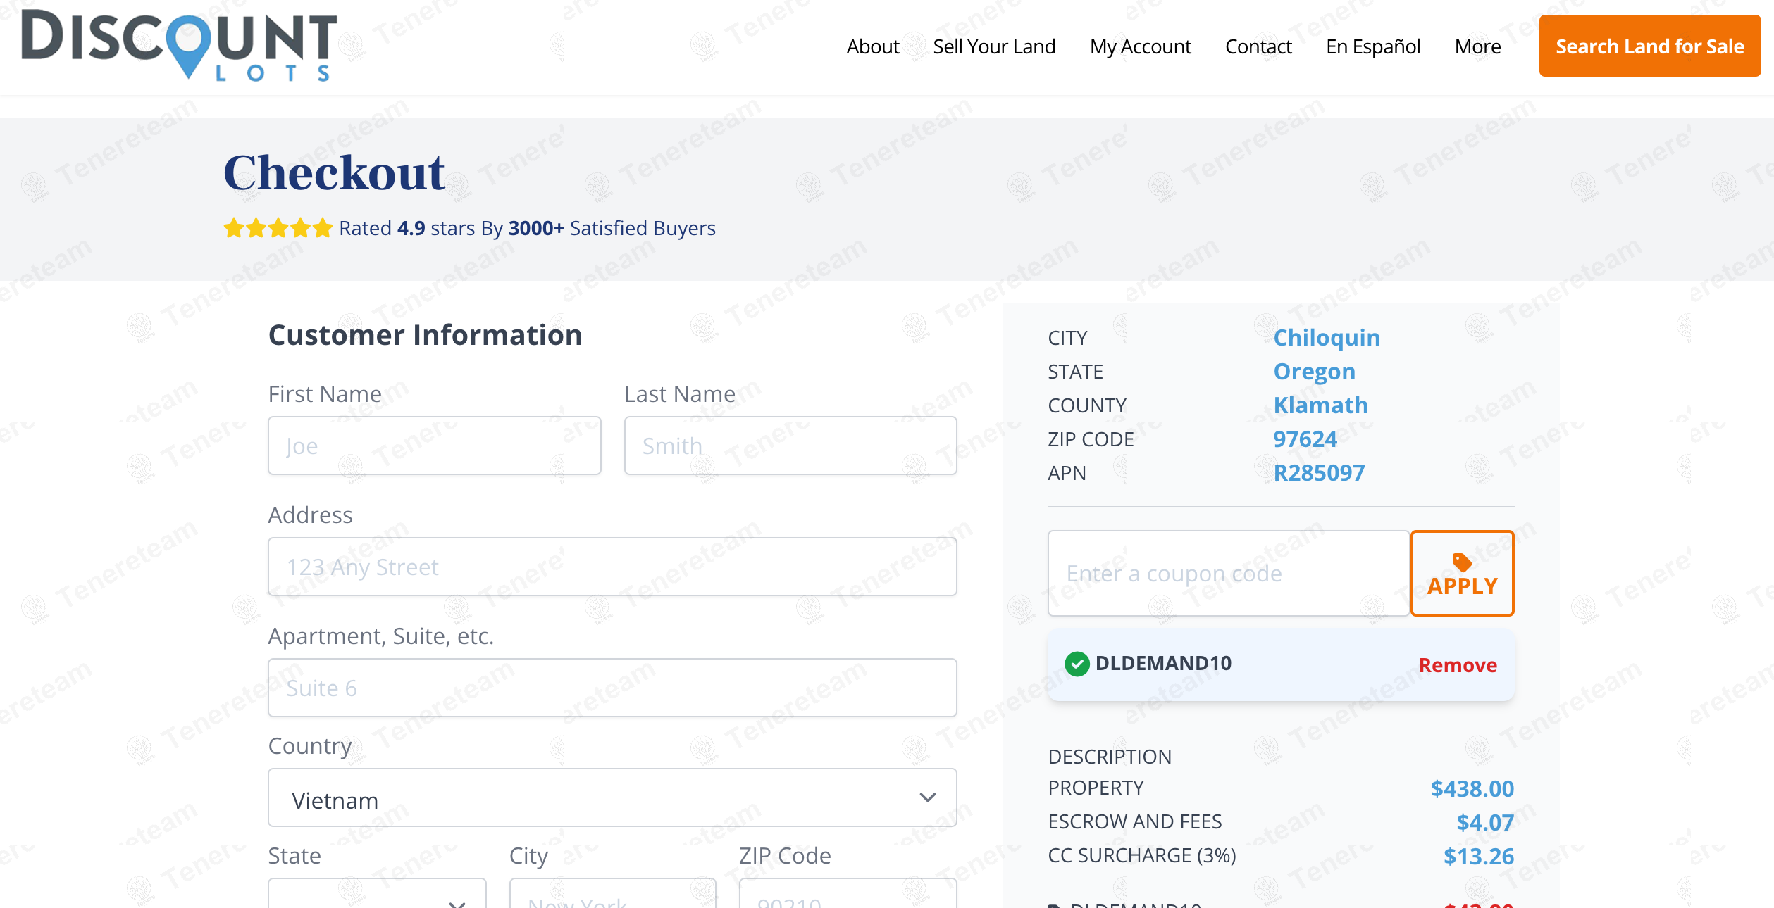Open the Contact page
The height and width of the screenshot is (908, 1774).
tap(1258, 46)
